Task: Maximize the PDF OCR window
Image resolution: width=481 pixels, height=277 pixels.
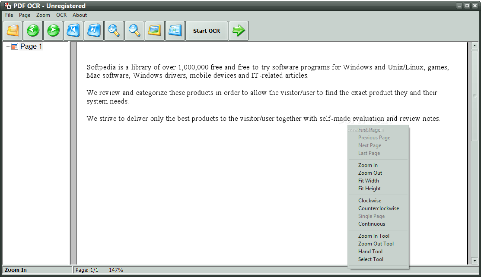Action: click(467, 6)
